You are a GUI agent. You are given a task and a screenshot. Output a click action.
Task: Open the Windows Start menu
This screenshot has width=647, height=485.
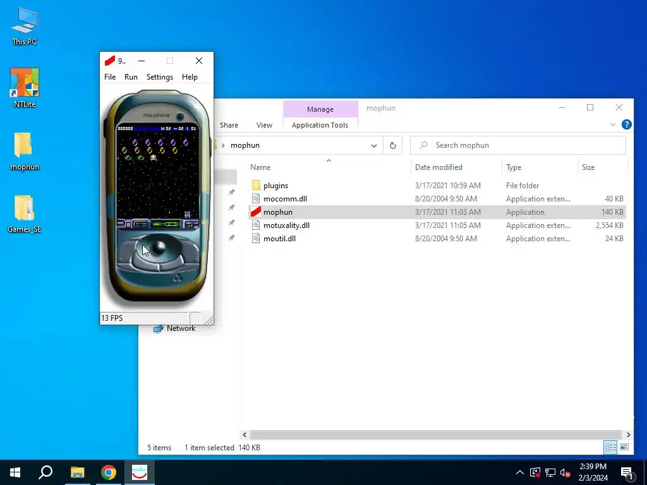click(x=15, y=472)
